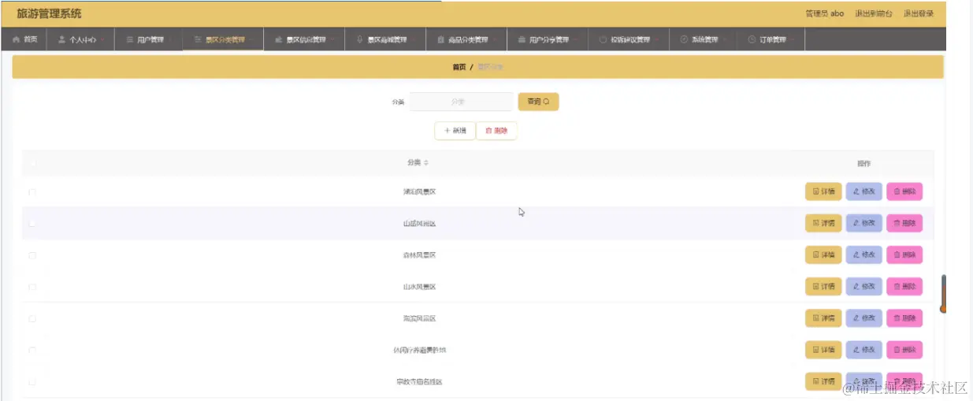Screen dimensions: 973x401
Task: Click 删除 for 海滨风景区 row
Action: 904,317
